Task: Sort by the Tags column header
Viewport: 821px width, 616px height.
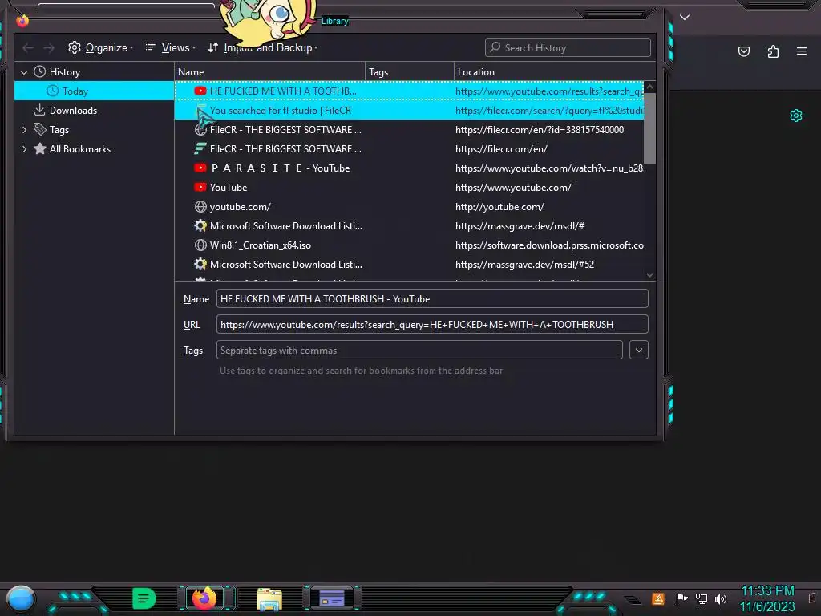Action: point(410,72)
